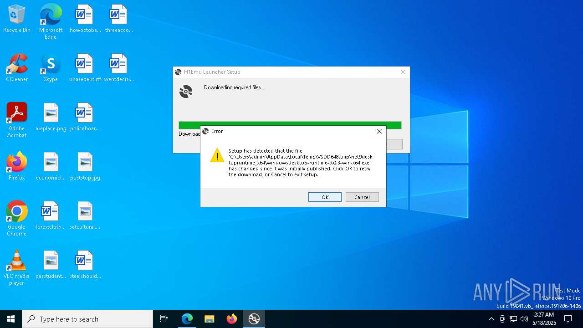Select the threeacco Word document icon

(118, 19)
